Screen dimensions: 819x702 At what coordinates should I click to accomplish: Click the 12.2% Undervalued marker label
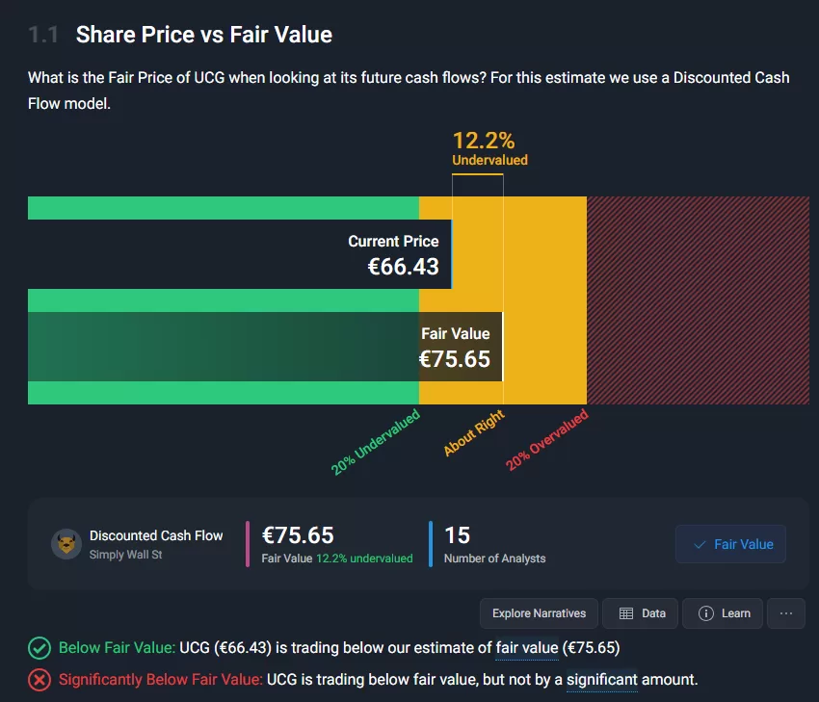(489, 148)
